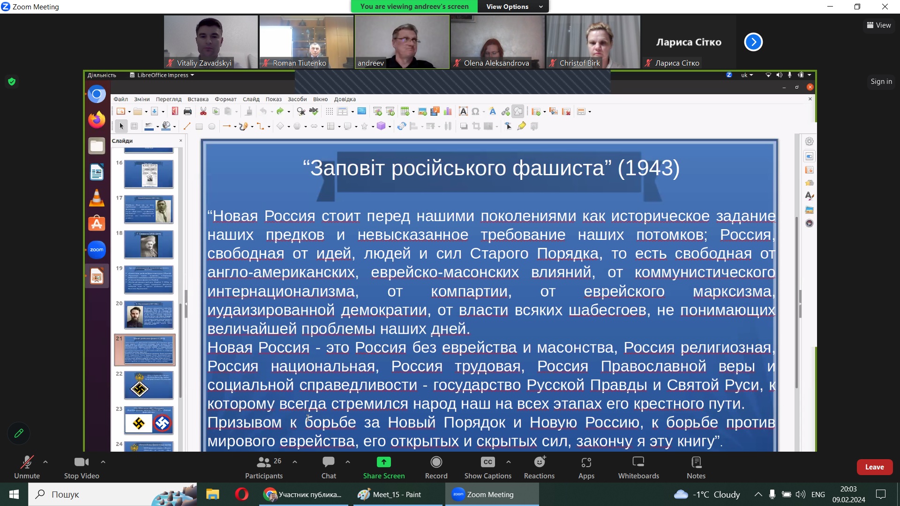Switch to Chrome taskbar window Участник публика

[303, 494]
